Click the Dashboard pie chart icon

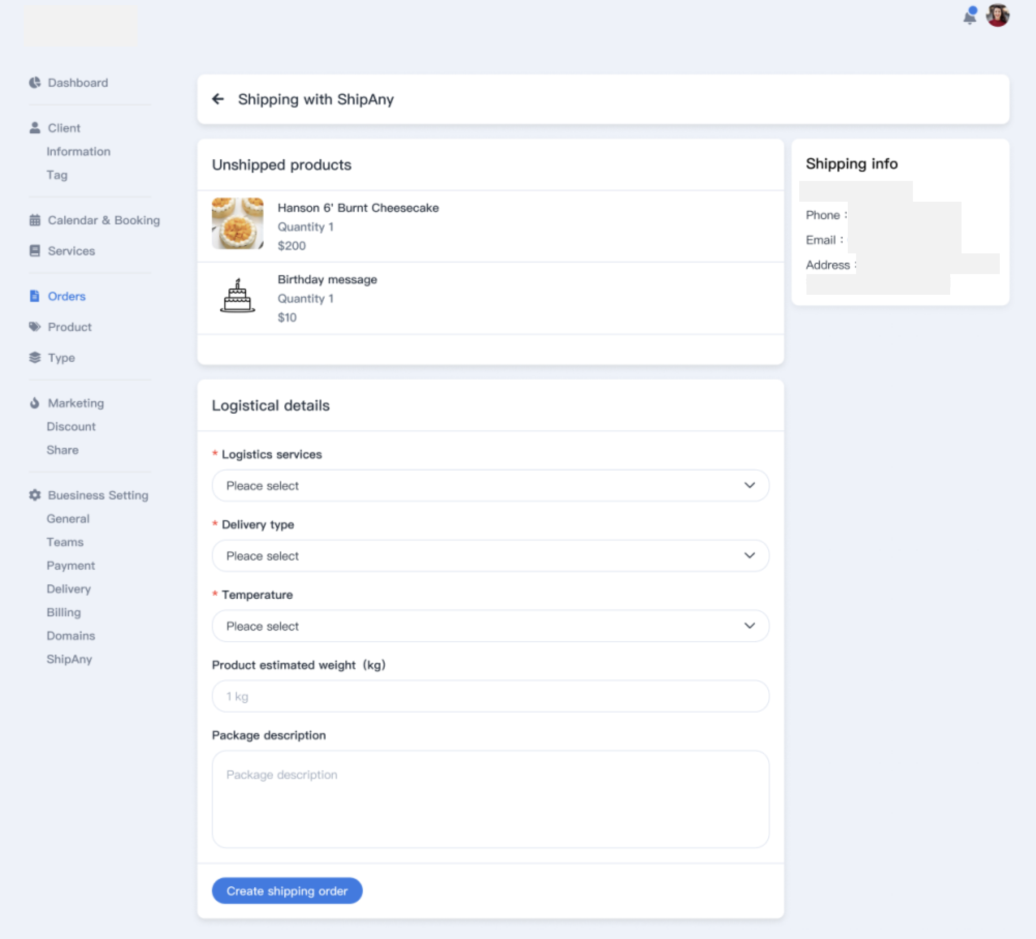35,83
